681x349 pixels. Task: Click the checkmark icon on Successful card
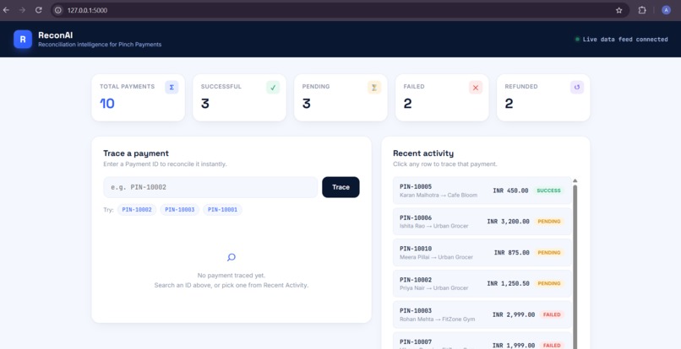pos(273,87)
